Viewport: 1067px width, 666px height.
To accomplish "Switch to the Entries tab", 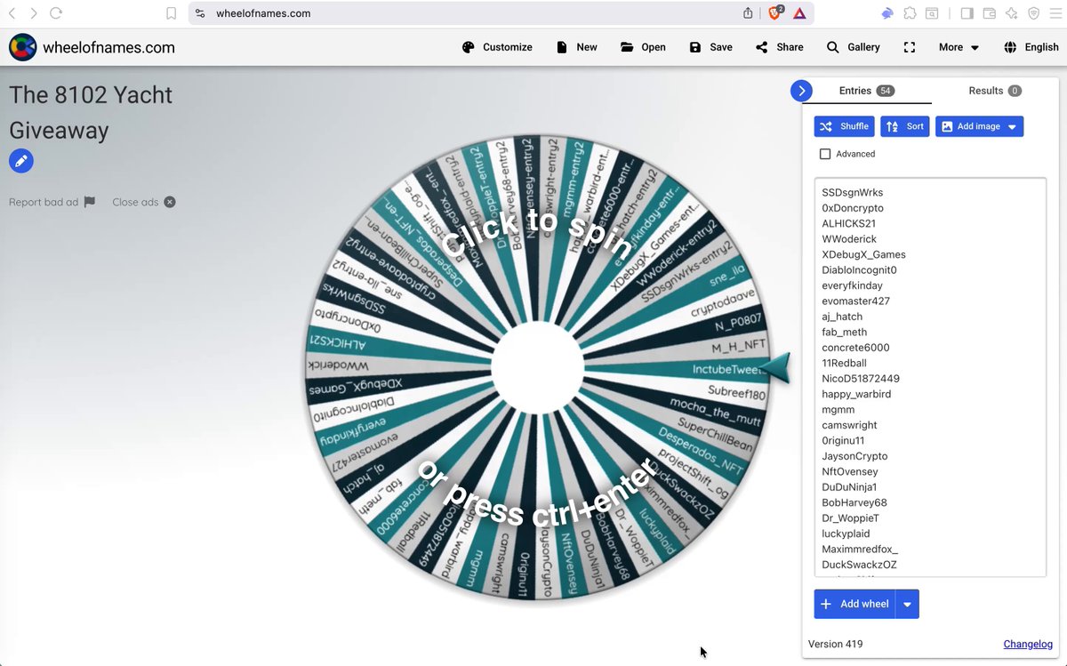I will click(867, 91).
